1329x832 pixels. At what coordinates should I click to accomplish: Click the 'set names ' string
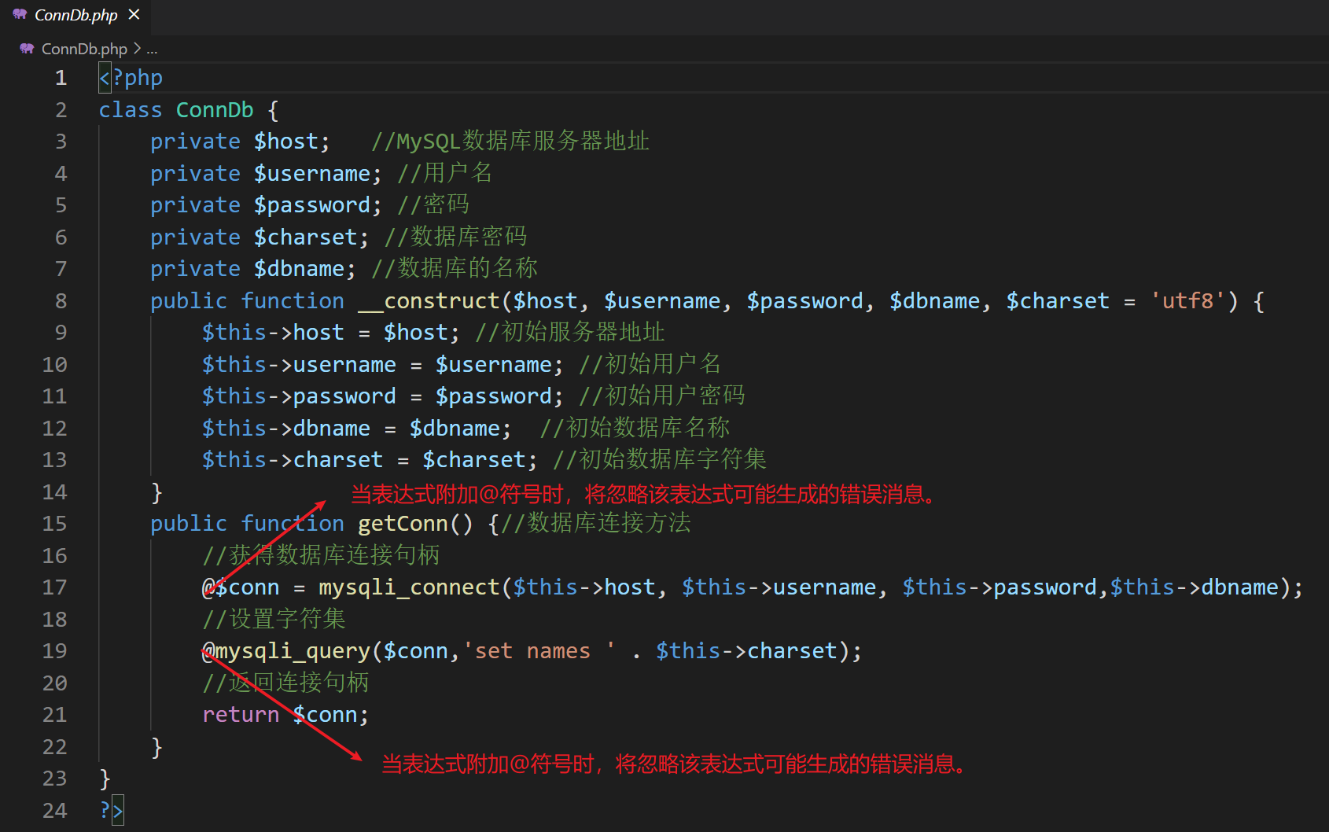(x=539, y=651)
